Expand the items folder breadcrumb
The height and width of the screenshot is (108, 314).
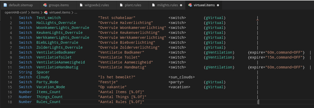35,12
